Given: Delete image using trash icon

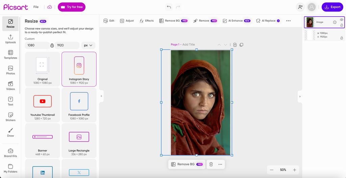Looking at the screenshot, I should tap(211, 164).
